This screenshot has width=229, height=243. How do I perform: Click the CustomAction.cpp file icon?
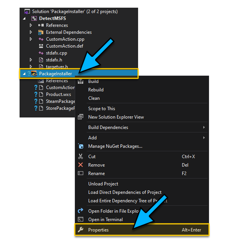point(41,39)
